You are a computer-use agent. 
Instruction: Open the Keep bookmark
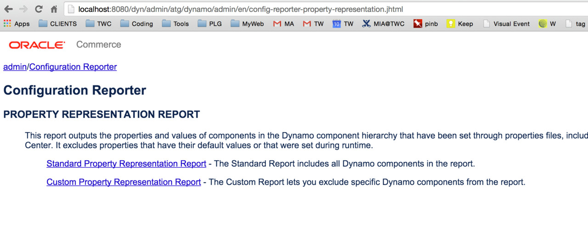tap(460, 24)
